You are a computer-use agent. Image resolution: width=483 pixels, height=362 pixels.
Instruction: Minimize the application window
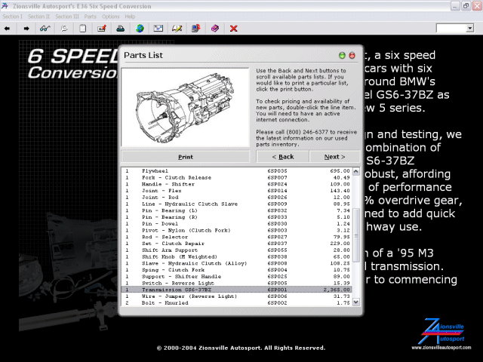click(x=456, y=6)
